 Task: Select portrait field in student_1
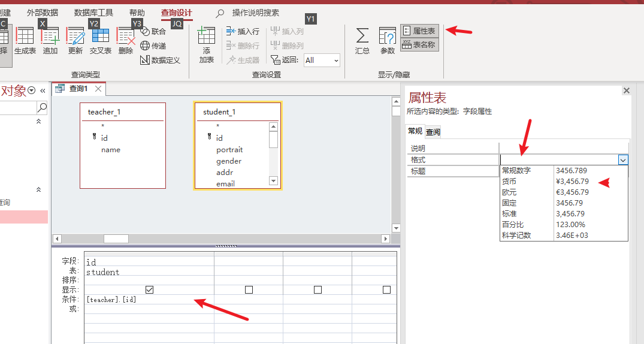(x=229, y=150)
